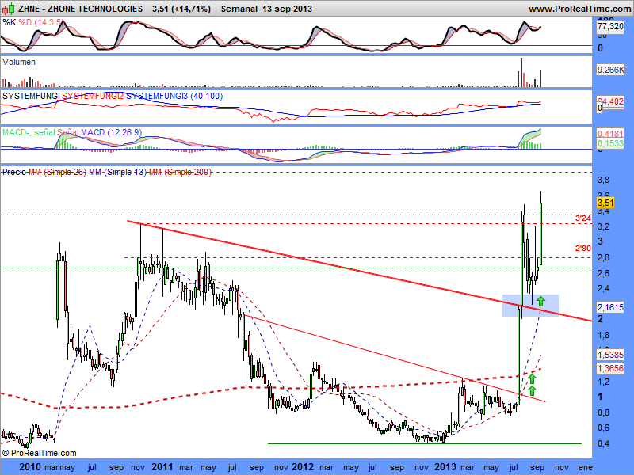Click the Precio label in the price panel

[14, 172]
